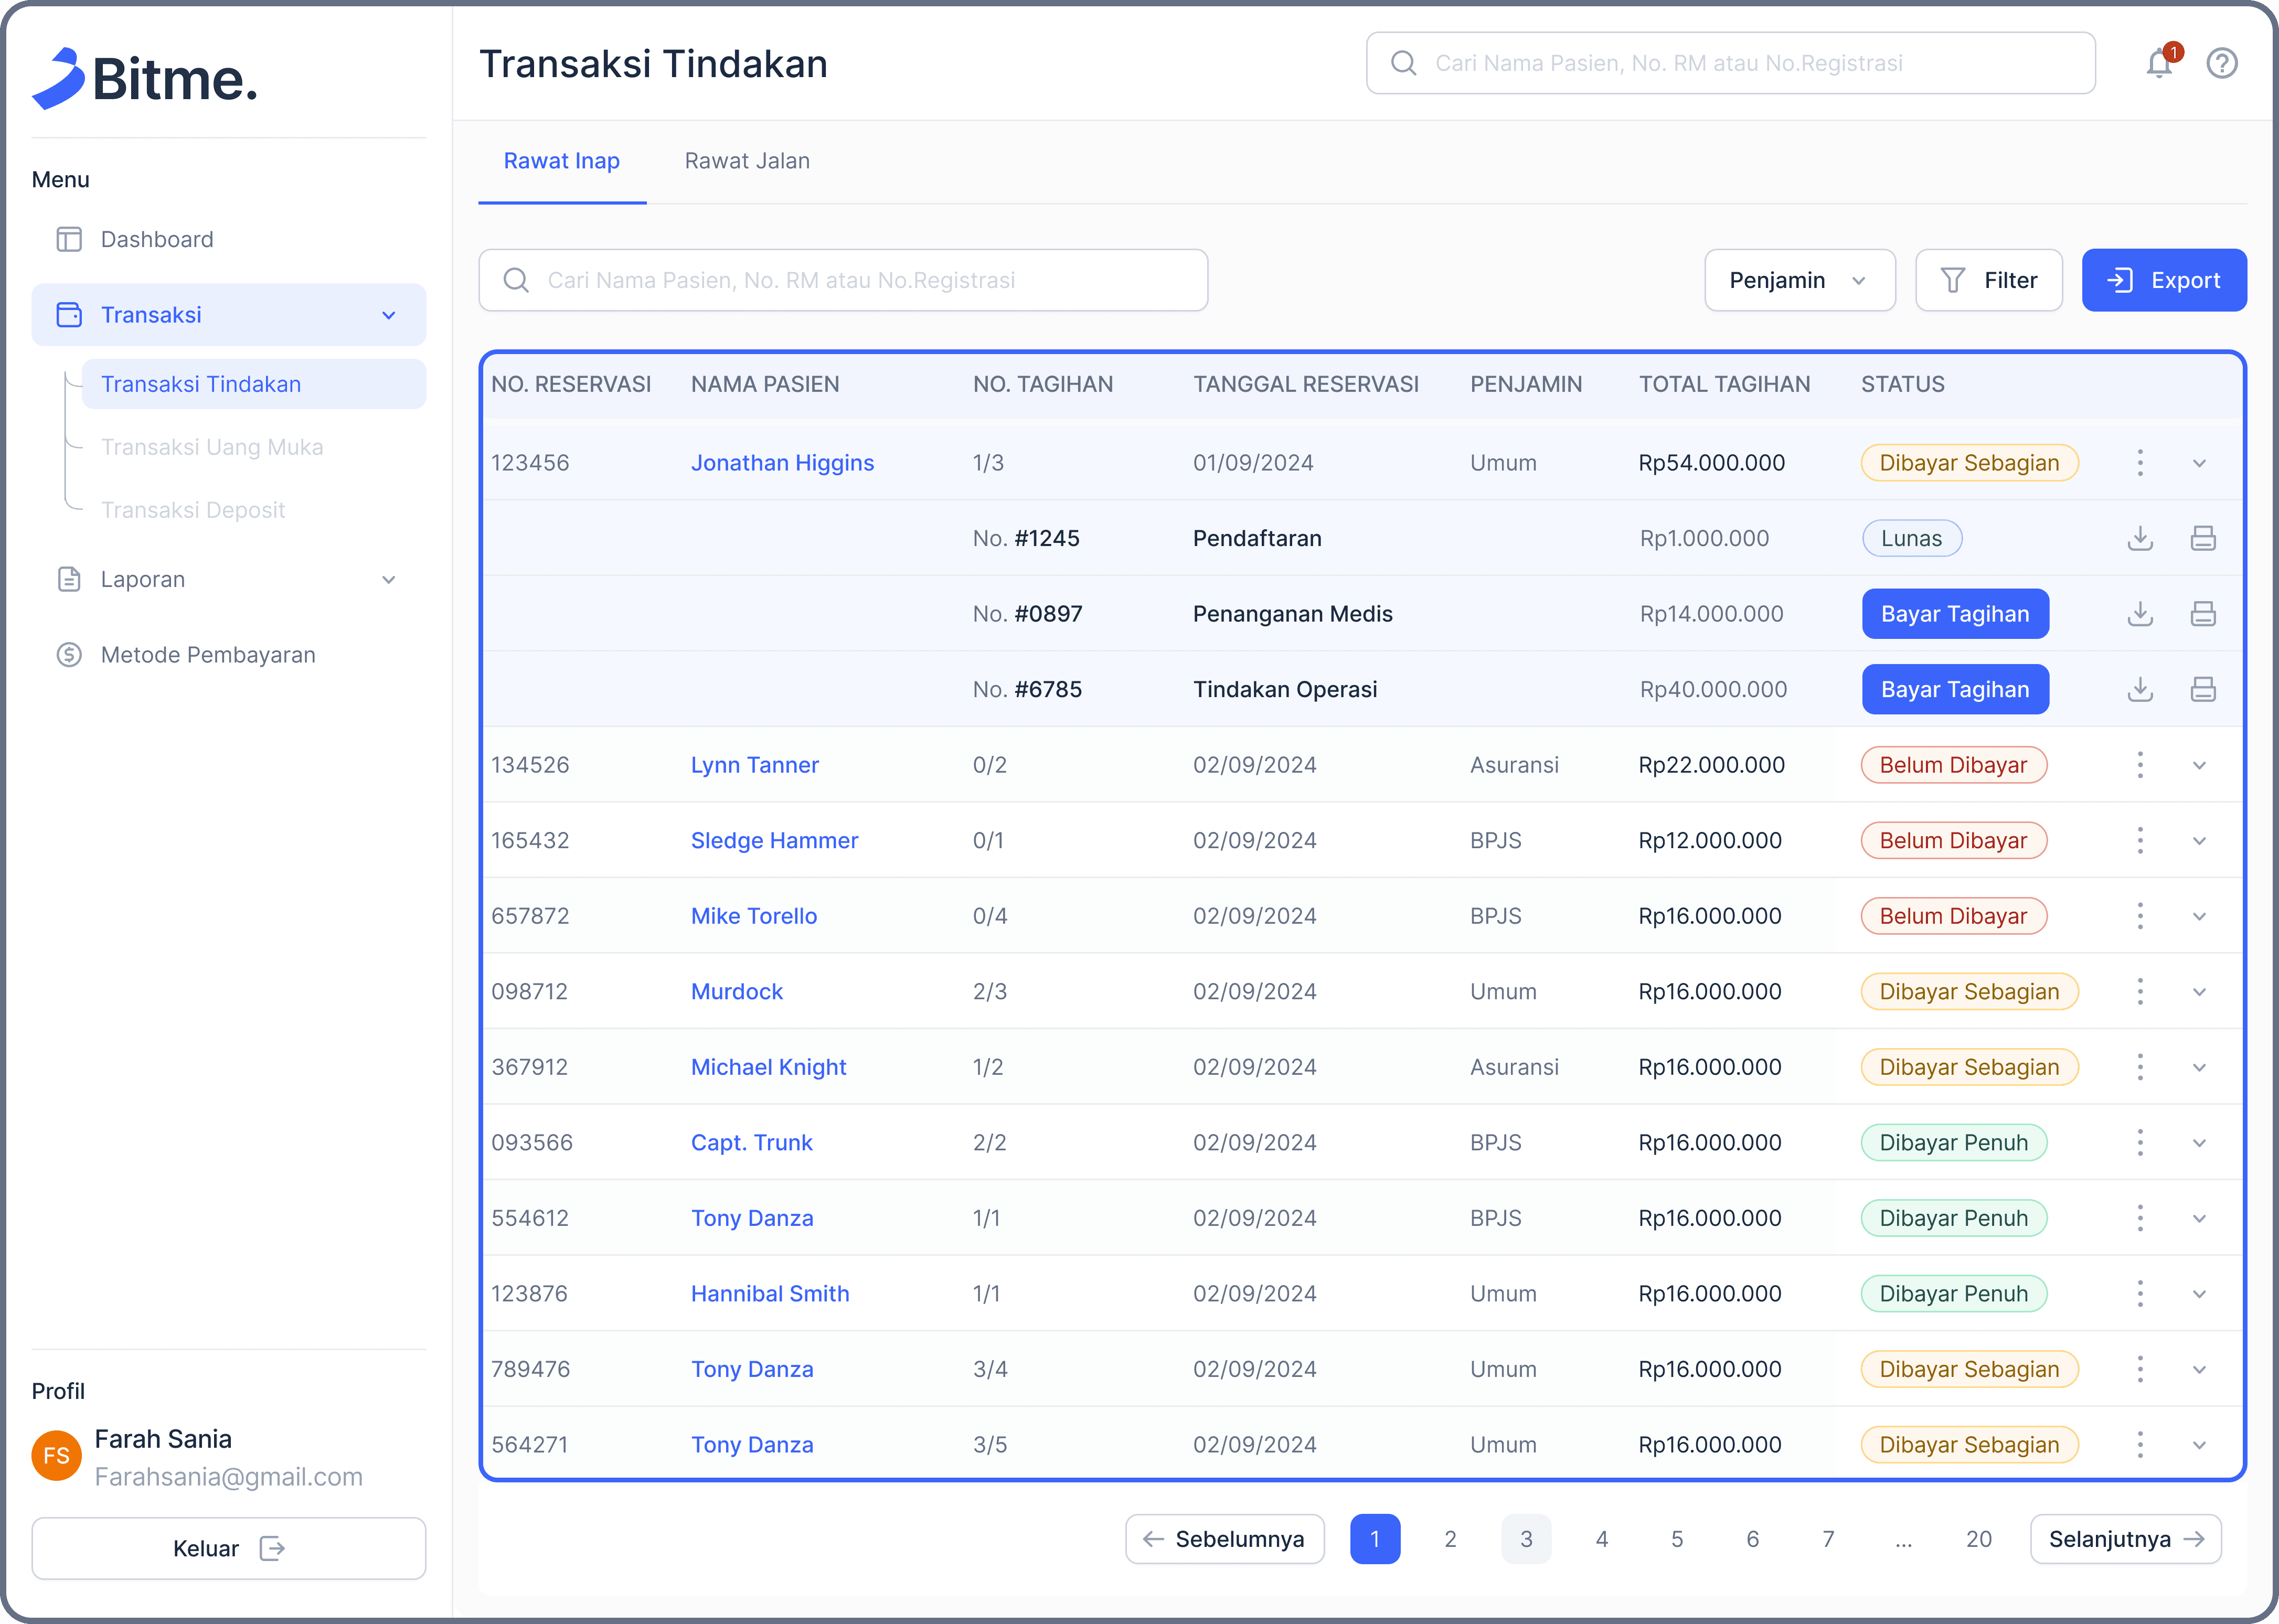
Task: Download invoice #1245 Pendaftaran
Action: [2139, 538]
